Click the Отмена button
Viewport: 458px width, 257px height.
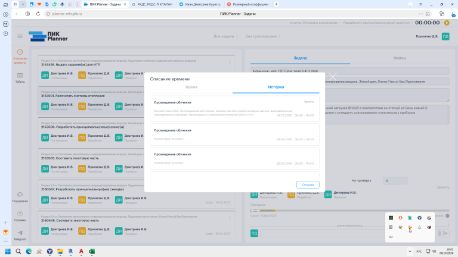[x=308, y=185]
